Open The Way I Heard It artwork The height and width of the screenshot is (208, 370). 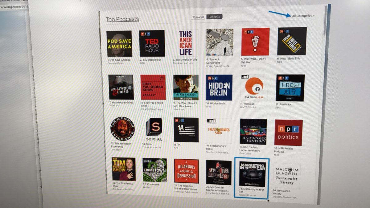pyautogui.click(x=186, y=88)
